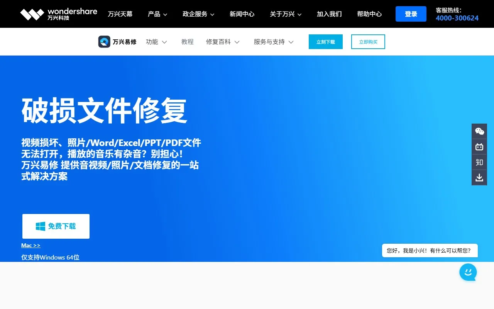Open the 新闻中心 menu item
This screenshot has width=494, height=309.
click(x=242, y=14)
